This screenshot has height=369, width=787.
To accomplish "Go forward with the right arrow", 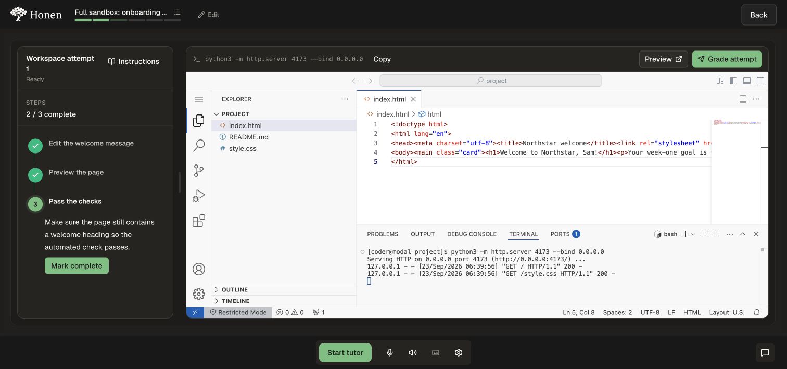I will click(x=369, y=81).
